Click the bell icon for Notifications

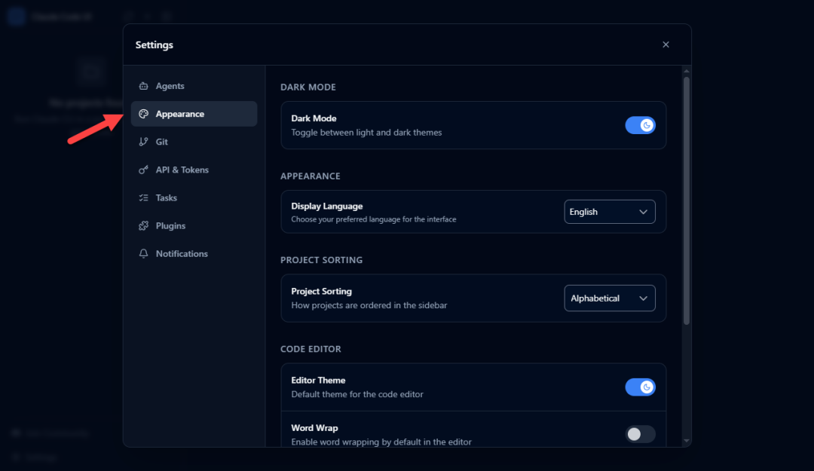[143, 254]
